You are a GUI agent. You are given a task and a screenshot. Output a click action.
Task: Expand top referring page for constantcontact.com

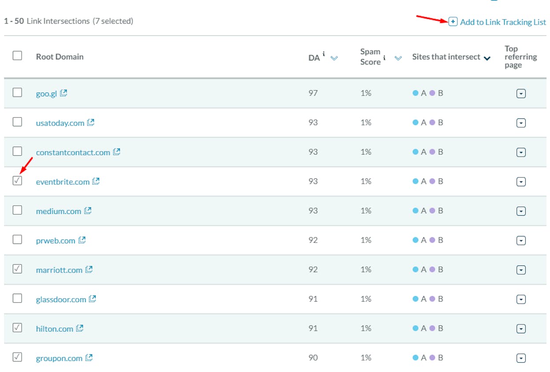521,152
